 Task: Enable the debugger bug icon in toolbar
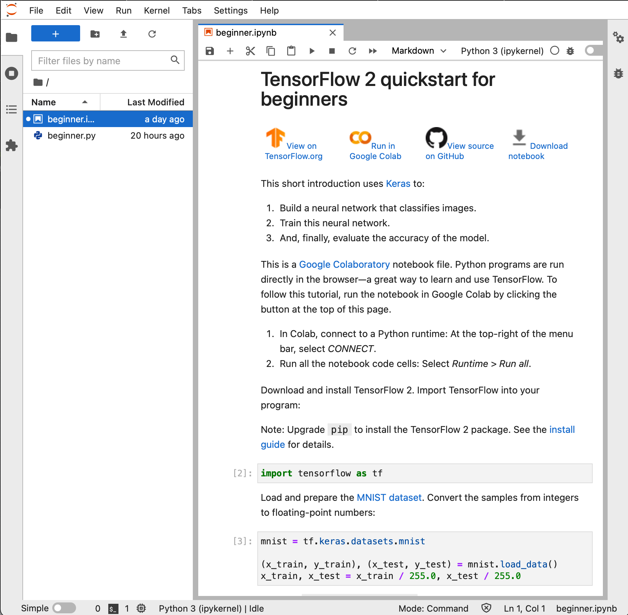click(570, 51)
